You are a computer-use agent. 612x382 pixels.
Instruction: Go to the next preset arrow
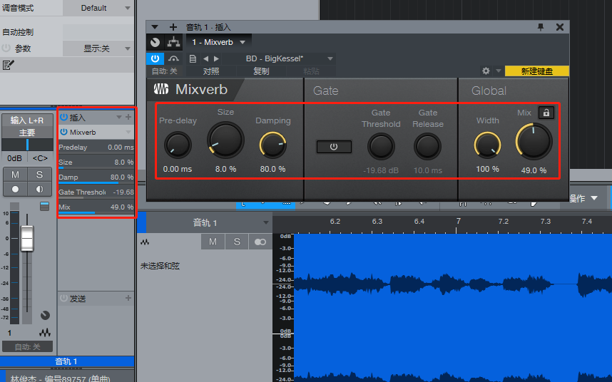coord(216,59)
